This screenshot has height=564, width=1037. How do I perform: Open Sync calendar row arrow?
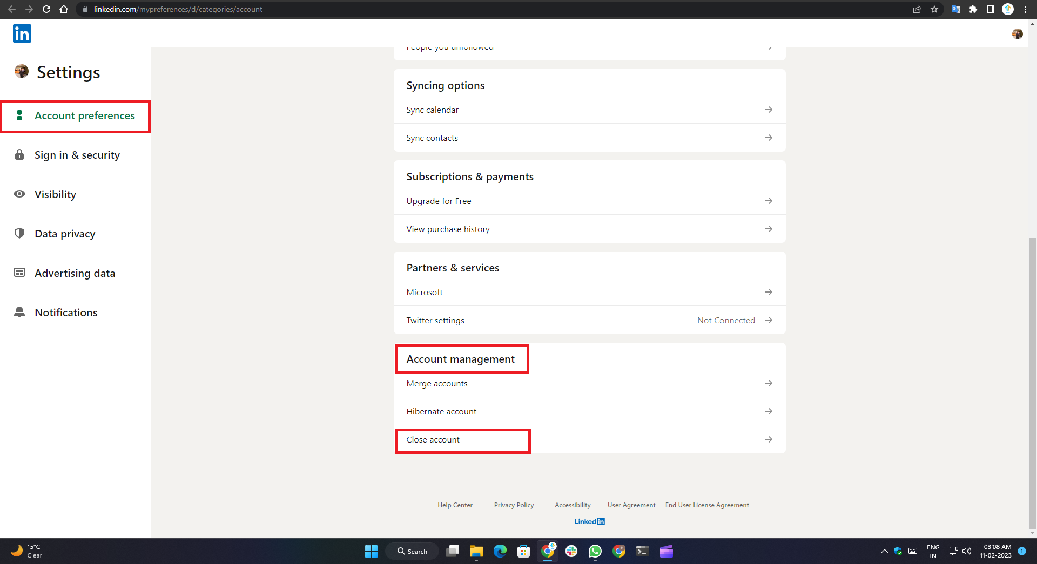(x=768, y=110)
